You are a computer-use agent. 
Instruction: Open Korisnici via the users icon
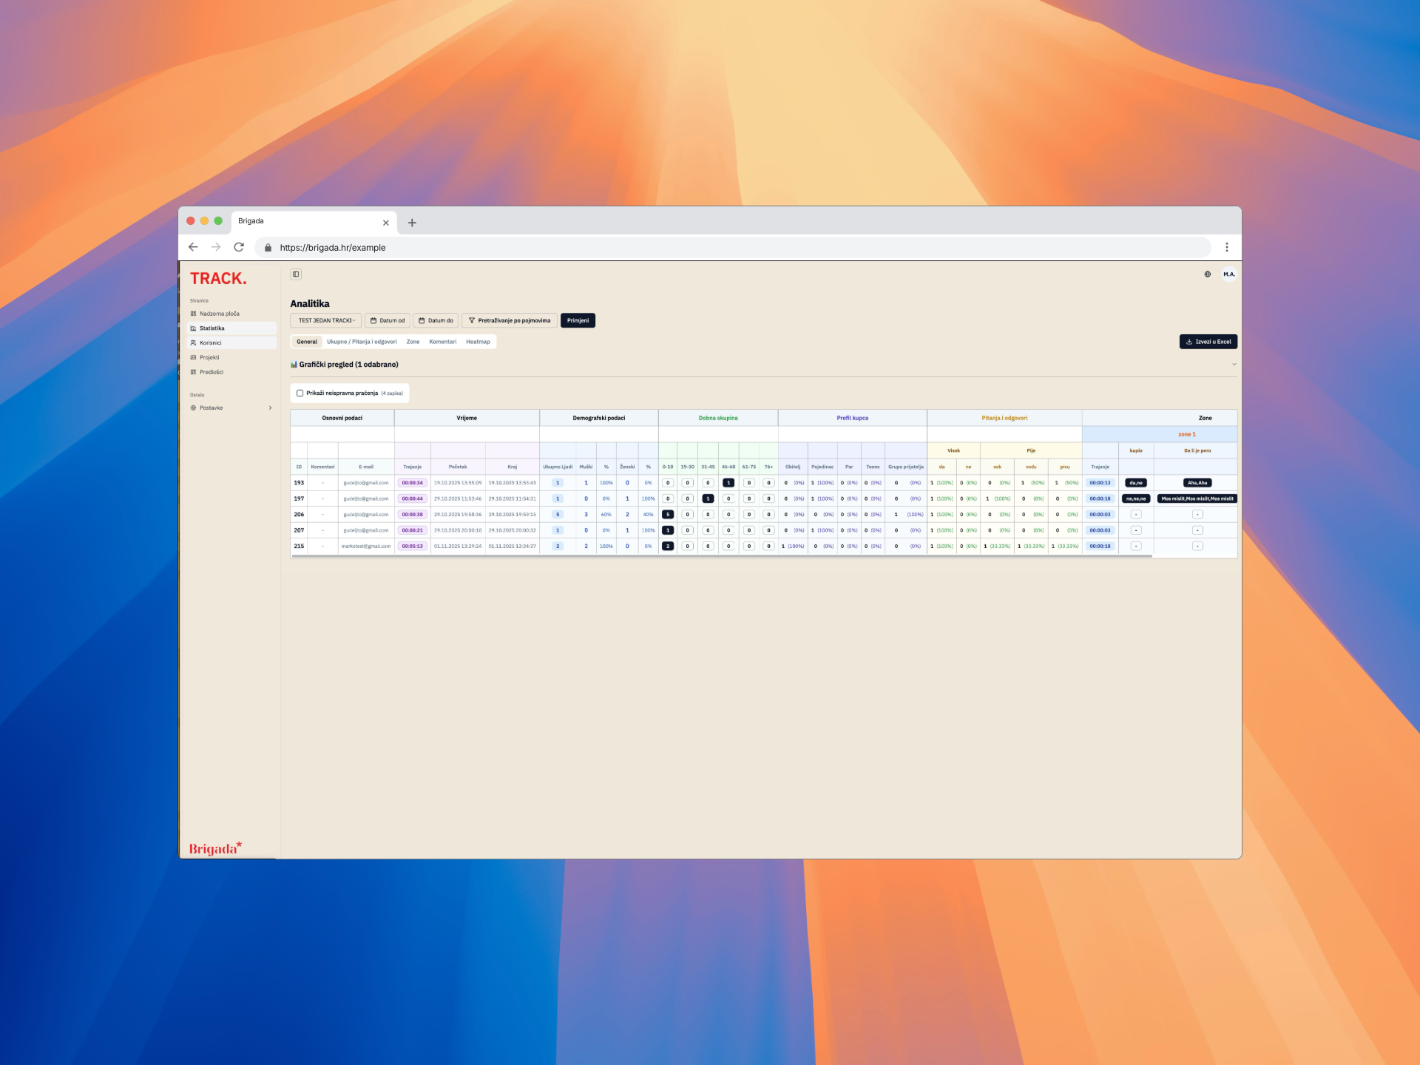pos(194,342)
